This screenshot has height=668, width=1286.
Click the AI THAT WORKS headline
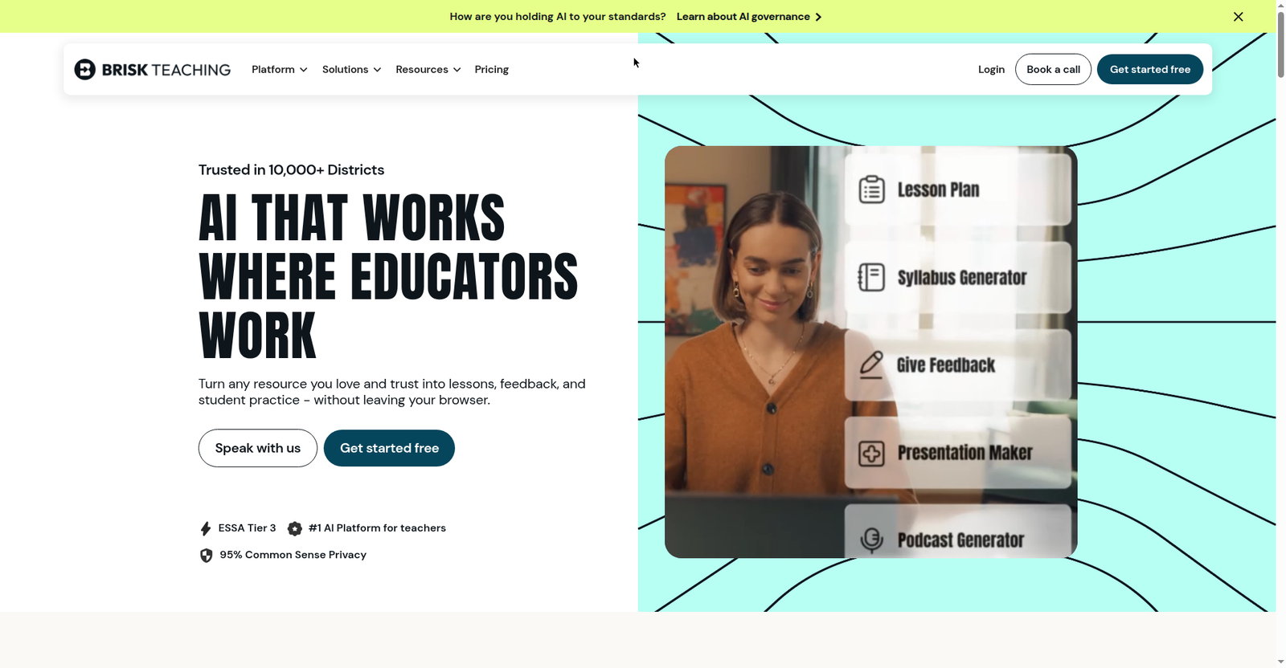pos(388,277)
